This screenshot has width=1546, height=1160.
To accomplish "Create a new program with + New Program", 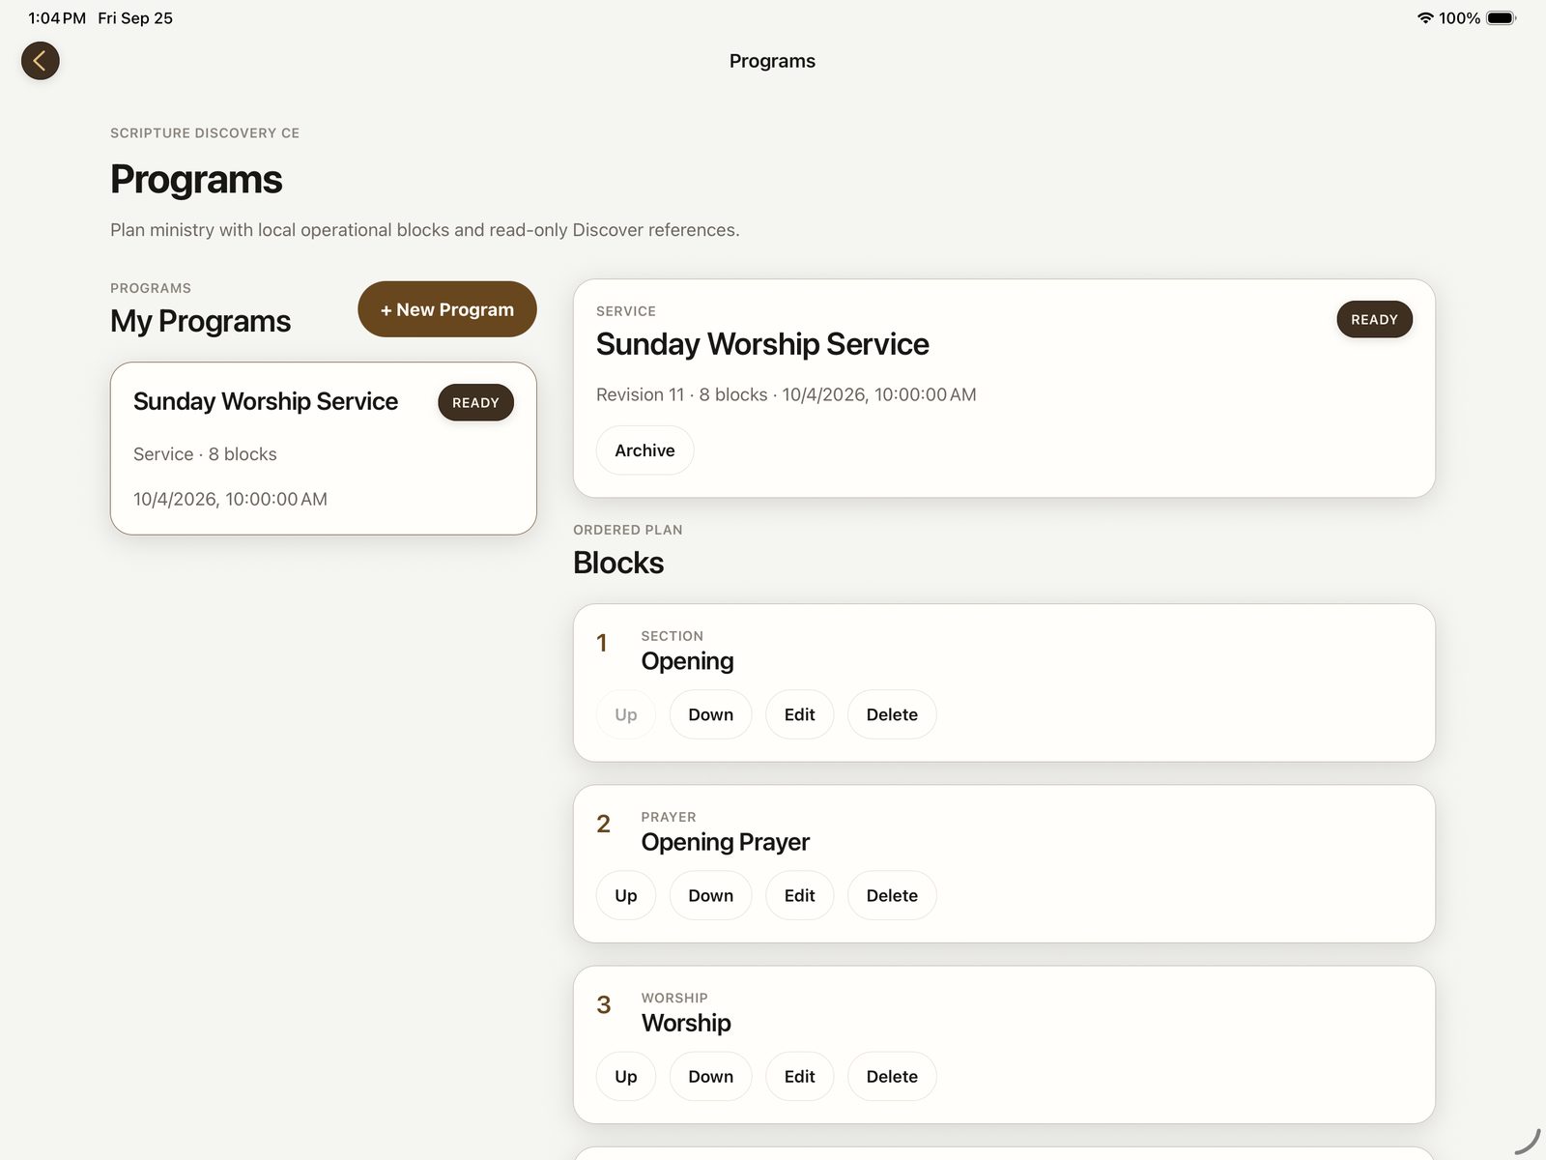I will (447, 309).
